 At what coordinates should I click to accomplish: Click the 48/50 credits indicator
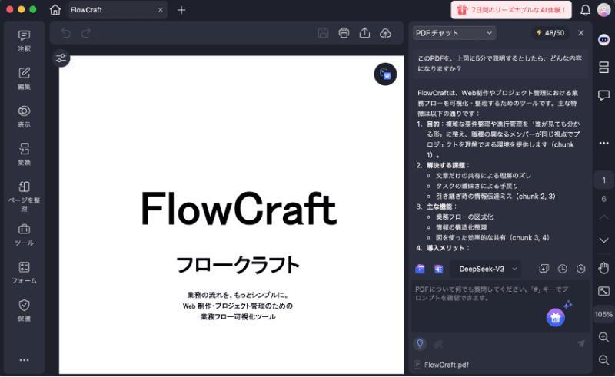click(x=550, y=33)
